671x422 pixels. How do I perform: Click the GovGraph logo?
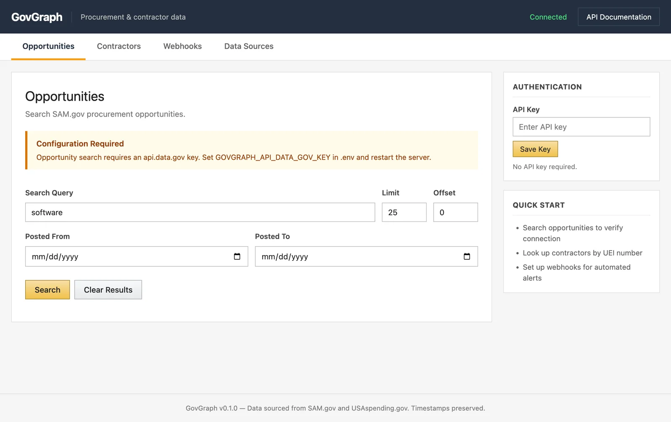click(x=37, y=17)
